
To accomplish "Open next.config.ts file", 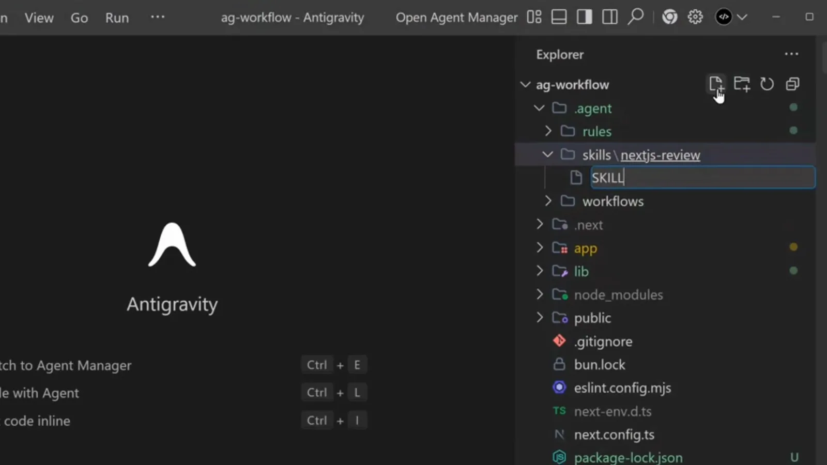I will 614,435.
